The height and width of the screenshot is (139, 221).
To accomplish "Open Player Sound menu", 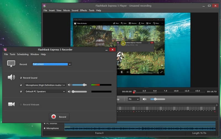I will click(75, 10).
